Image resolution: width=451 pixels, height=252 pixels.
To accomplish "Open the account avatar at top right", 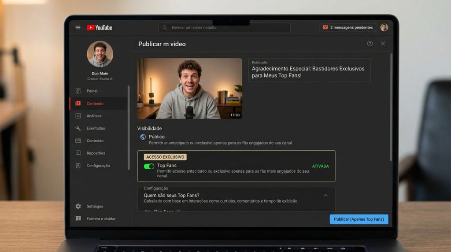I will click(384, 27).
